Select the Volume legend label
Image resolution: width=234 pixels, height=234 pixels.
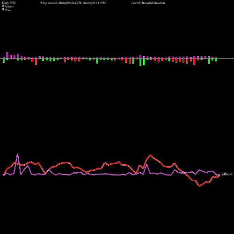pos(9,7)
